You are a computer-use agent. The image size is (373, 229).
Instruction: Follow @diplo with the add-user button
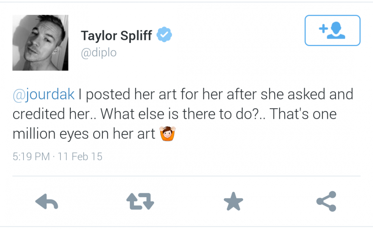(332, 31)
